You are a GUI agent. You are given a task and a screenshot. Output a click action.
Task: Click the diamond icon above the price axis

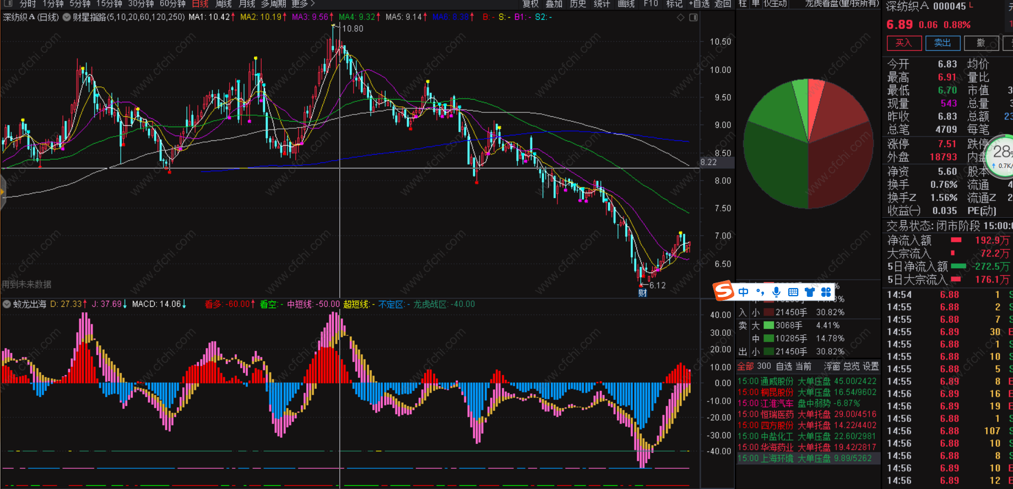coord(681,17)
